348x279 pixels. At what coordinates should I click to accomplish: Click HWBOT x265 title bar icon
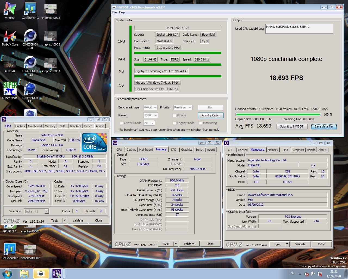click(x=114, y=7)
